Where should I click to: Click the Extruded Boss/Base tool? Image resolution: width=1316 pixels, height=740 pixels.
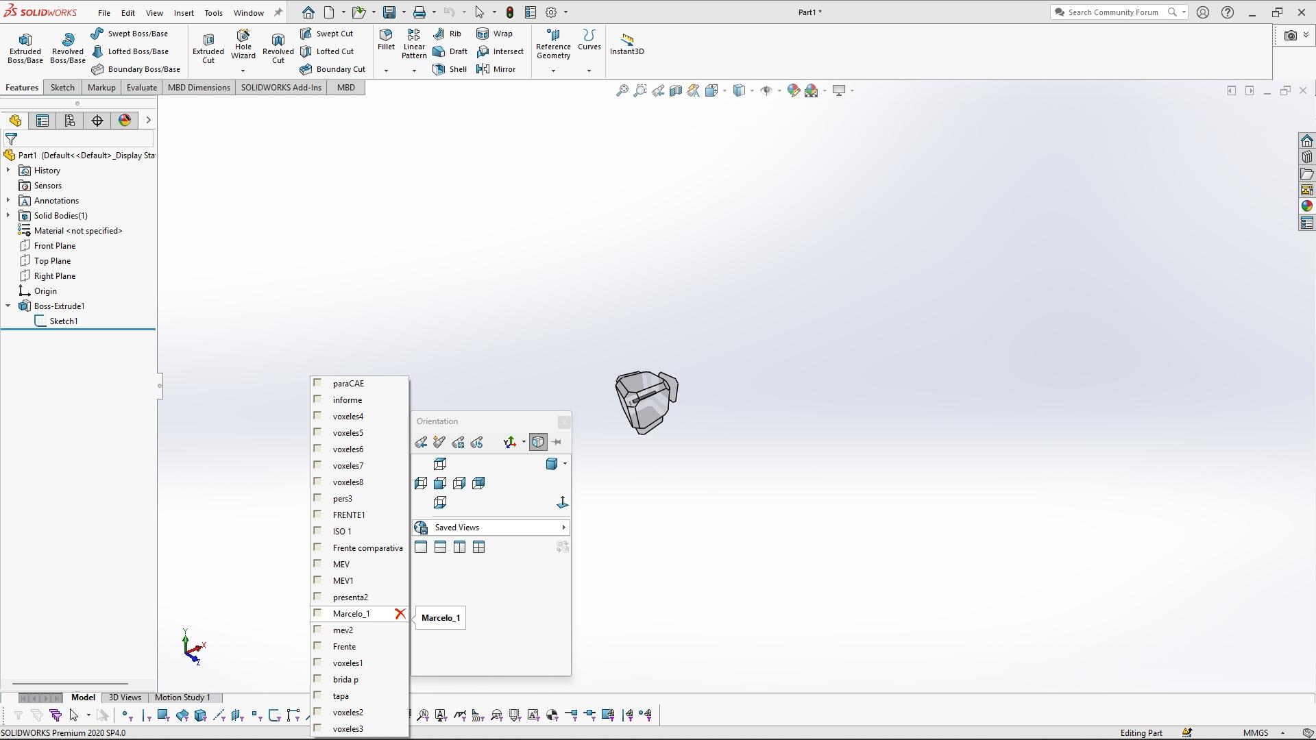25,48
